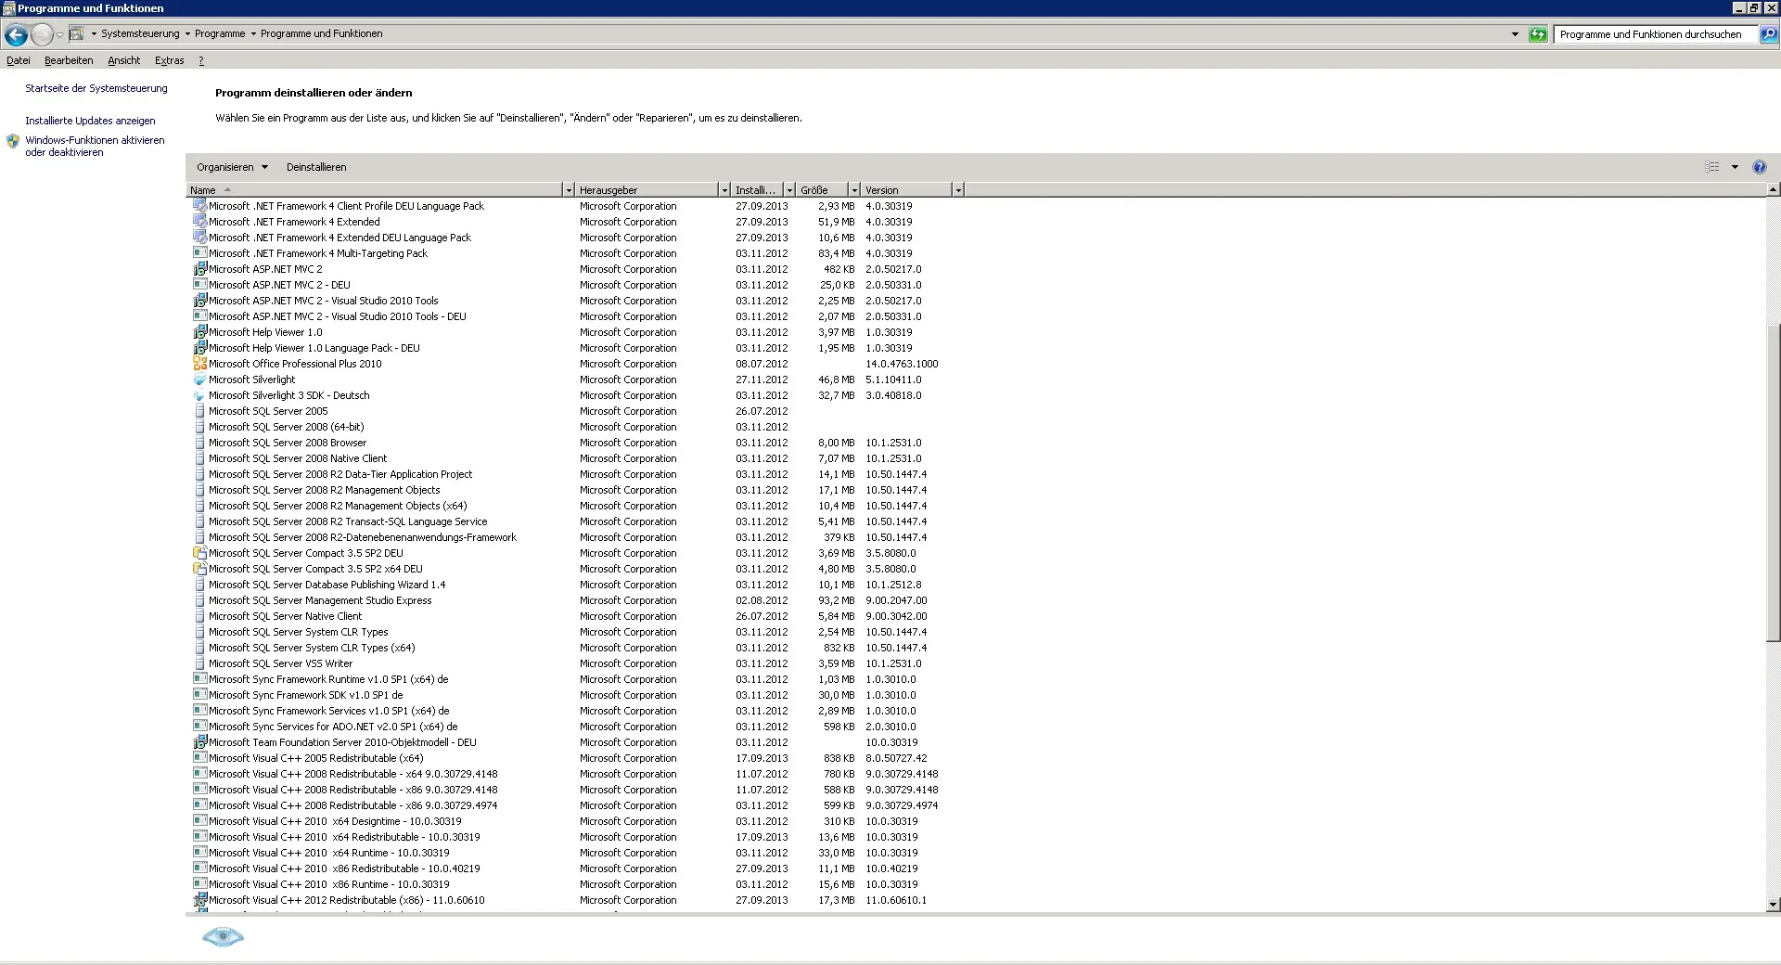Open the Datei menu
The height and width of the screenshot is (965, 1781).
[x=19, y=60]
